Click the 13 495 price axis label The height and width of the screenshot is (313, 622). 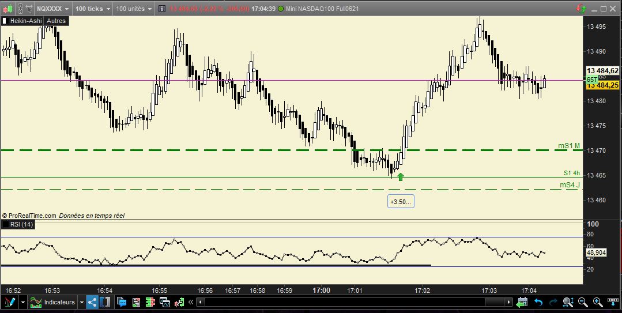[x=597, y=27]
